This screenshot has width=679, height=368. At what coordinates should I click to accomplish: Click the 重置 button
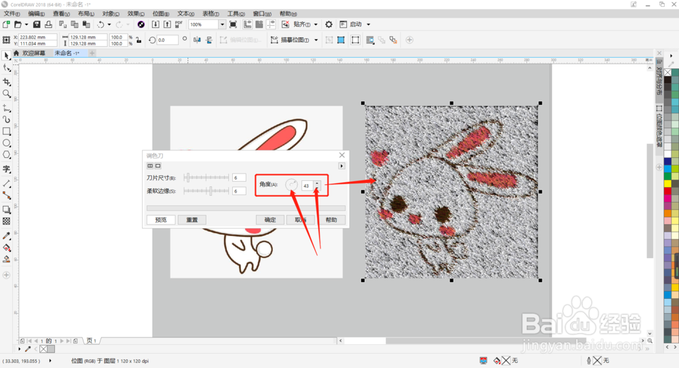[x=191, y=220]
